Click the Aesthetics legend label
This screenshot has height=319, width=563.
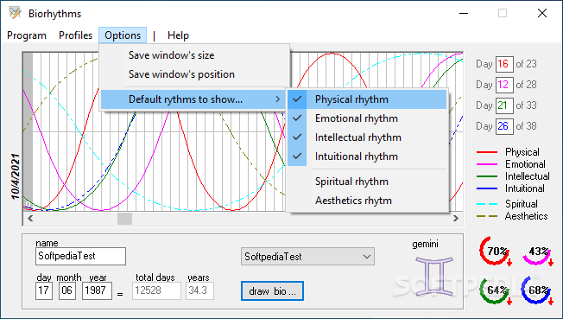click(x=527, y=216)
